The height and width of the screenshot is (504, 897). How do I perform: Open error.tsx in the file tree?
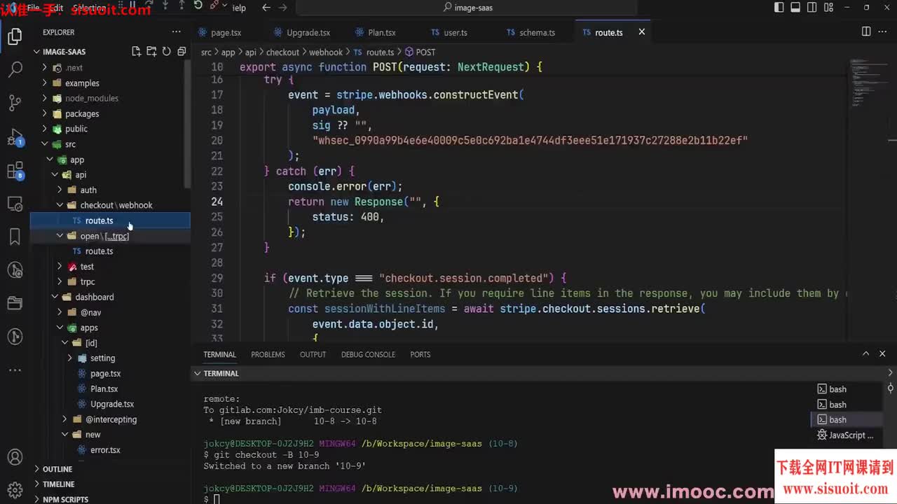(x=105, y=450)
